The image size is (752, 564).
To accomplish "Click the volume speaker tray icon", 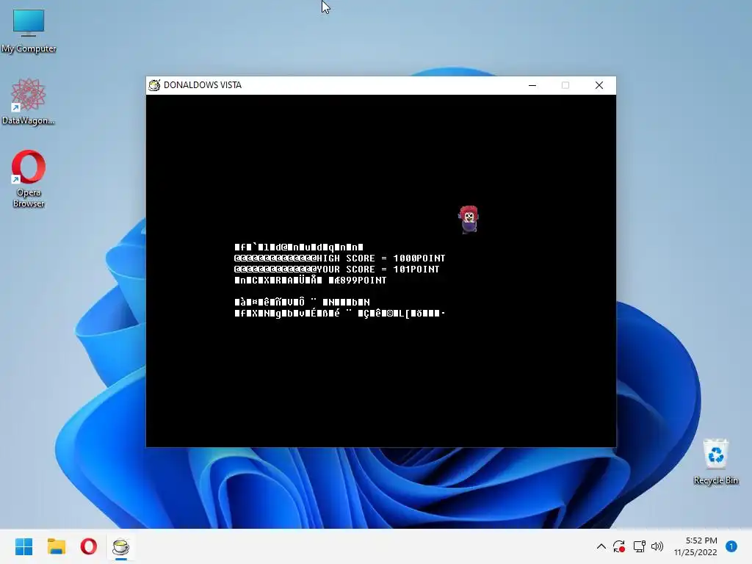I will click(657, 546).
